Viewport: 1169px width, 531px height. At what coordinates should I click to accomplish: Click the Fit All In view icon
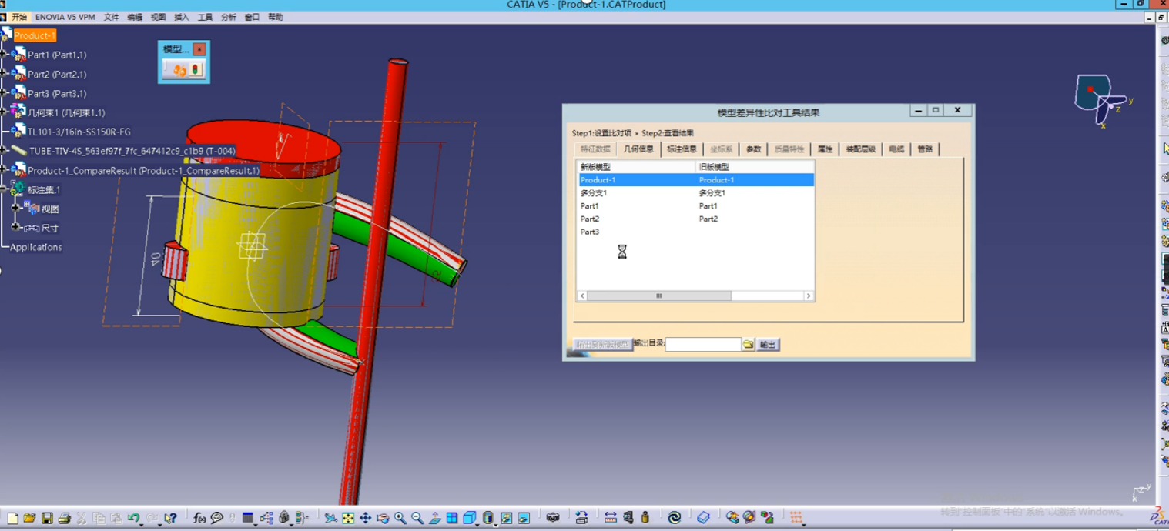point(348,518)
